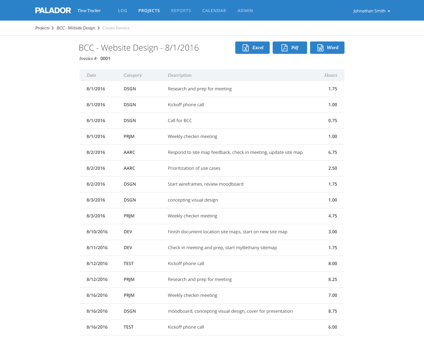This screenshot has width=424, height=343.
Task: Open the Johnathan Smith user dropdown
Action: click(x=372, y=11)
